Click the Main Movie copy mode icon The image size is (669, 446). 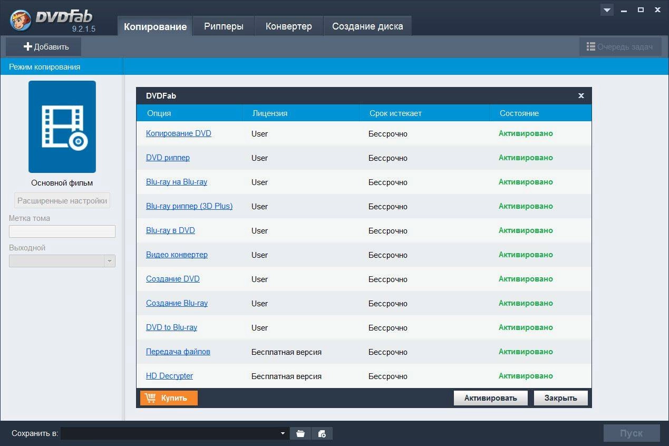[x=62, y=127]
